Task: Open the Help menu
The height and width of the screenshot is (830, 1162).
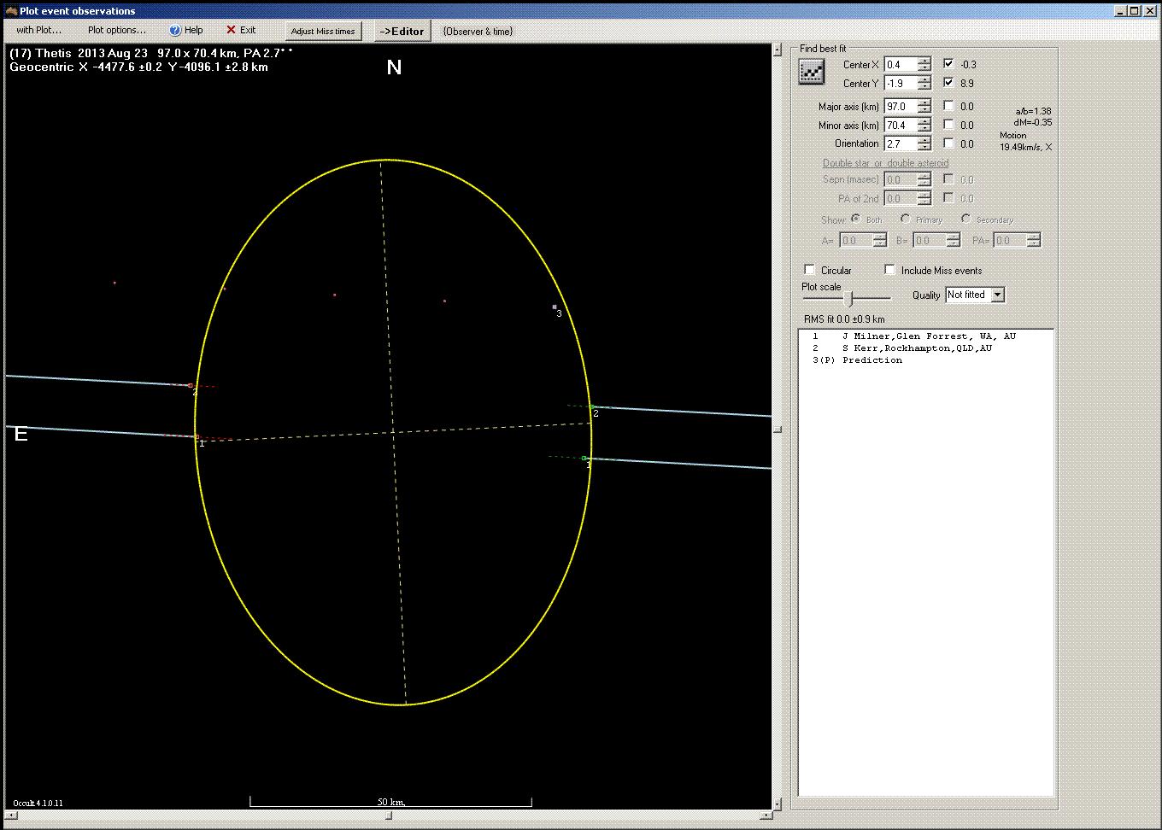Action: [x=186, y=30]
